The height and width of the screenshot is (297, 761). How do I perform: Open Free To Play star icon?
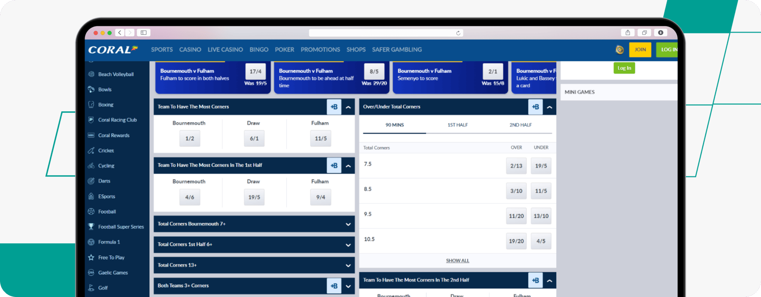(91, 257)
